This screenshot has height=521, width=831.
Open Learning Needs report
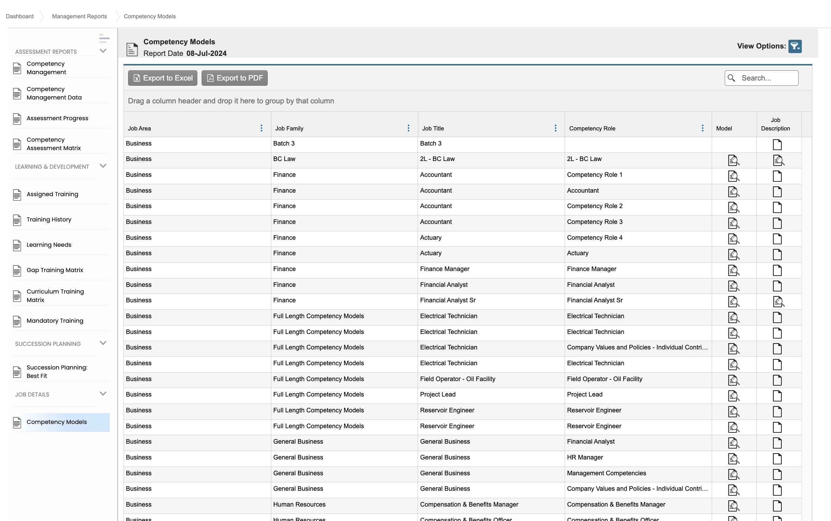61,245
